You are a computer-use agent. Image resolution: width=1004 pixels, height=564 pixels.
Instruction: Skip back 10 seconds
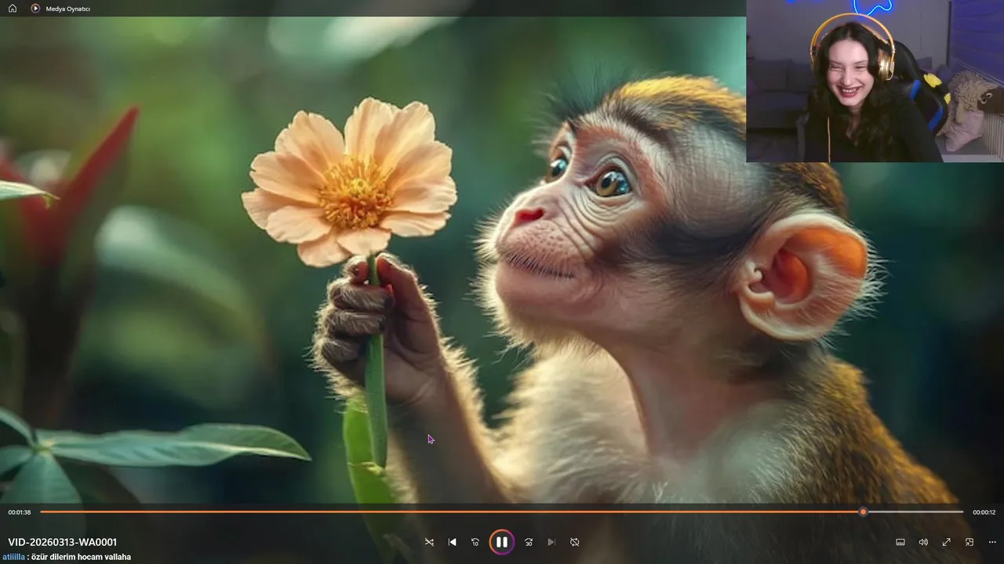(475, 542)
